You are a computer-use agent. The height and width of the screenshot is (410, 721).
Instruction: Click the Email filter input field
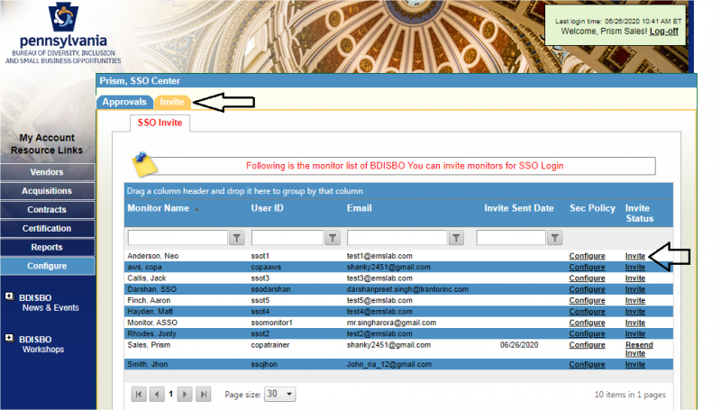pos(397,238)
